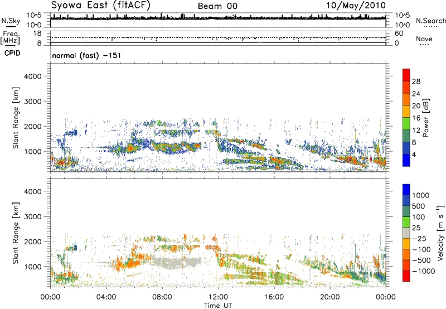Click the '60' Nave axis value
Image resolution: width=446 pixels, height=309 pixels.
click(x=399, y=33)
